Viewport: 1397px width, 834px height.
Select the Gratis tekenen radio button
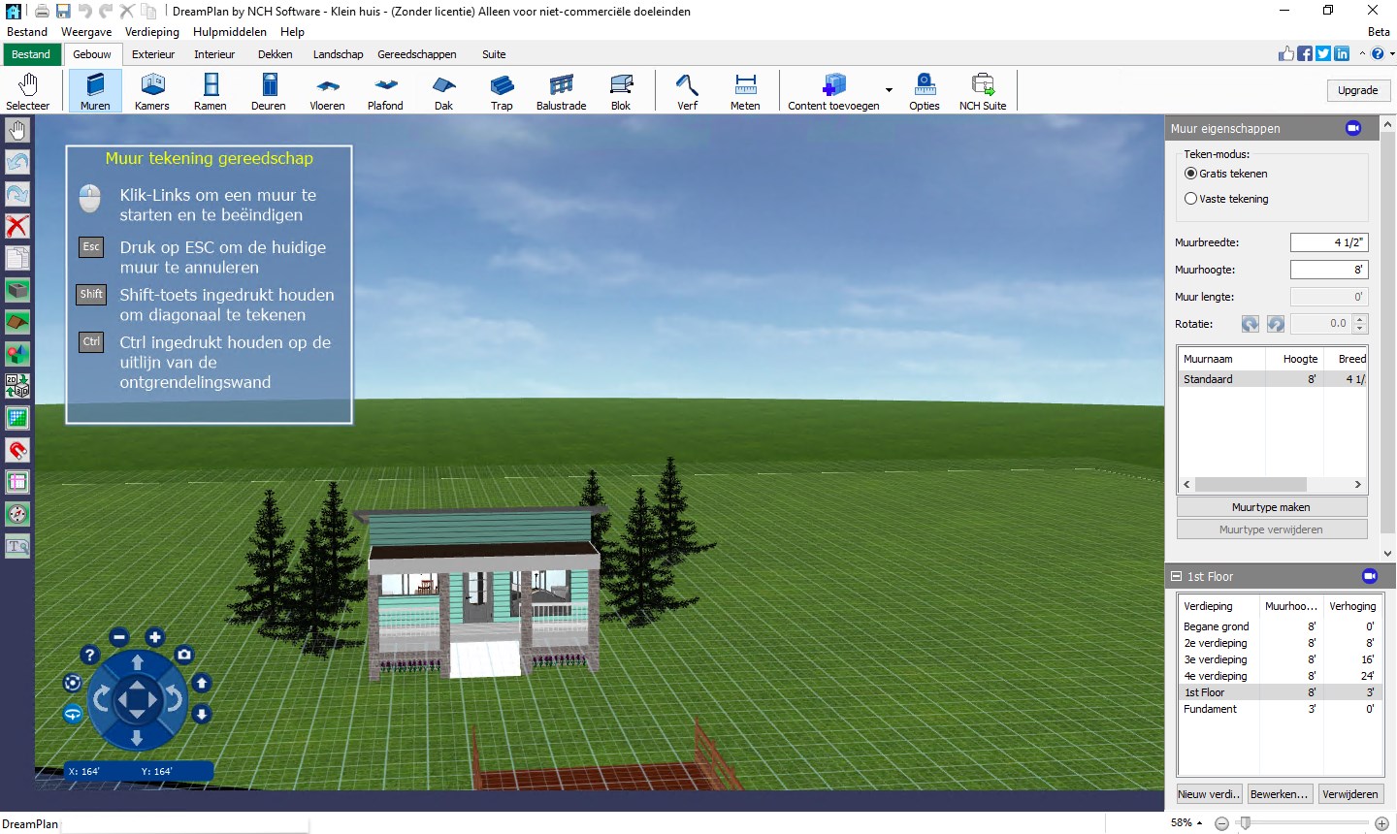coord(1191,174)
